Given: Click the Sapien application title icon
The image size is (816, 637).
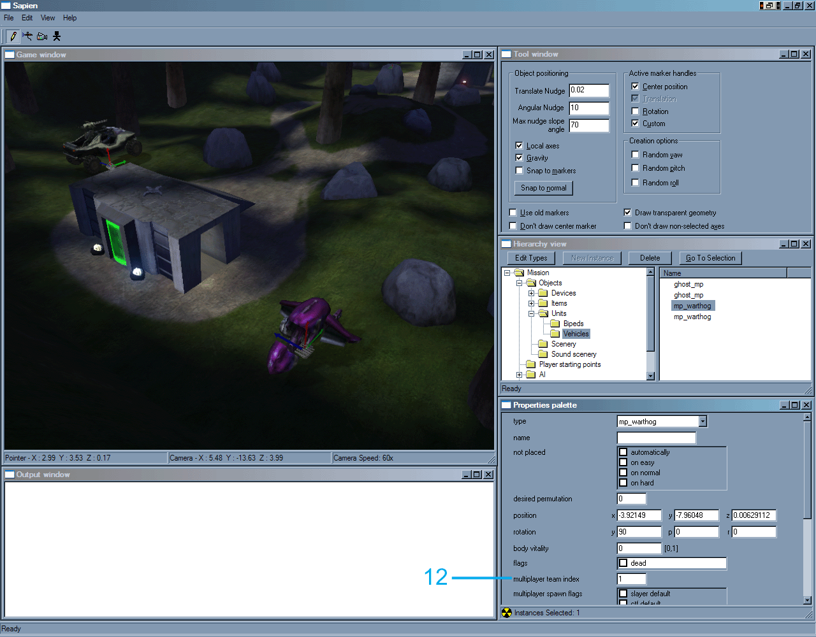Looking at the screenshot, I should (x=6, y=6).
